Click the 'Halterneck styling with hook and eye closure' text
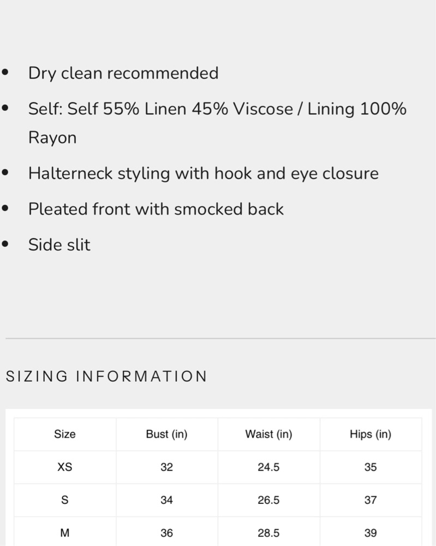436x546 pixels. (x=203, y=174)
